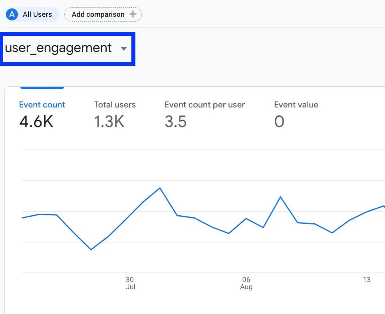385x314 pixels.
Task: Click the chart spike near August 6
Action: tap(281, 197)
